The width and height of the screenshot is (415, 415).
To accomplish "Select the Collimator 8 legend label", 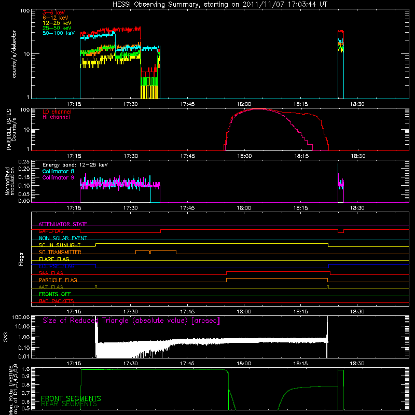I will click(x=58, y=171).
